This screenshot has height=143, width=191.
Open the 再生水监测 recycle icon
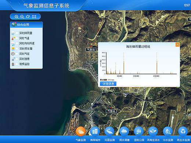183,131
